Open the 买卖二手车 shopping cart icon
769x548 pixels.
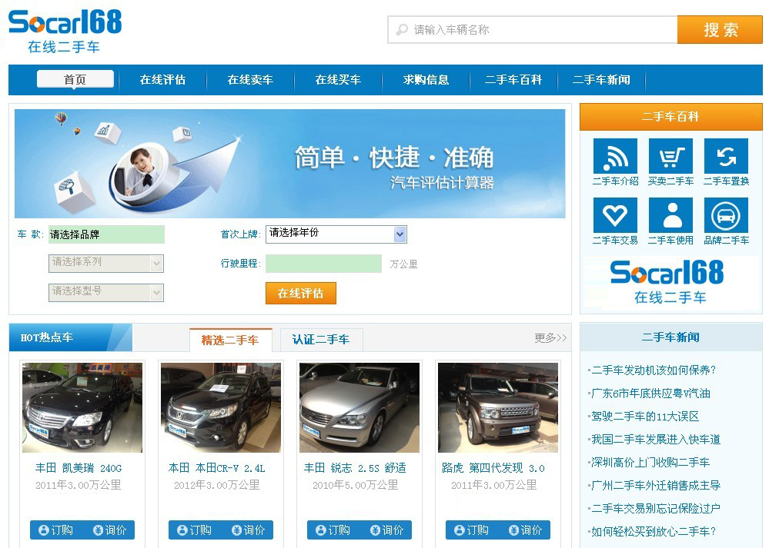[x=670, y=156]
